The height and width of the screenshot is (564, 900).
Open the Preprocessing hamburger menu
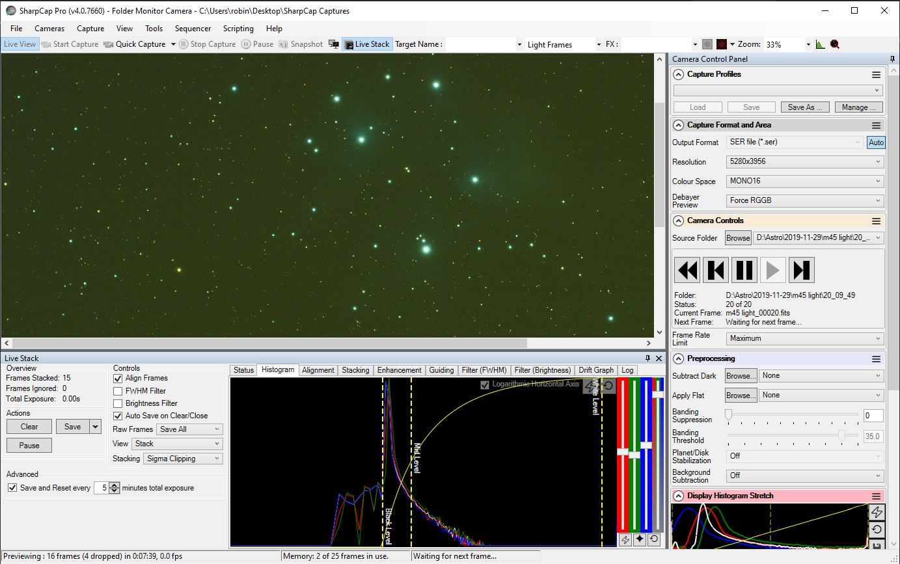[x=876, y=359]
